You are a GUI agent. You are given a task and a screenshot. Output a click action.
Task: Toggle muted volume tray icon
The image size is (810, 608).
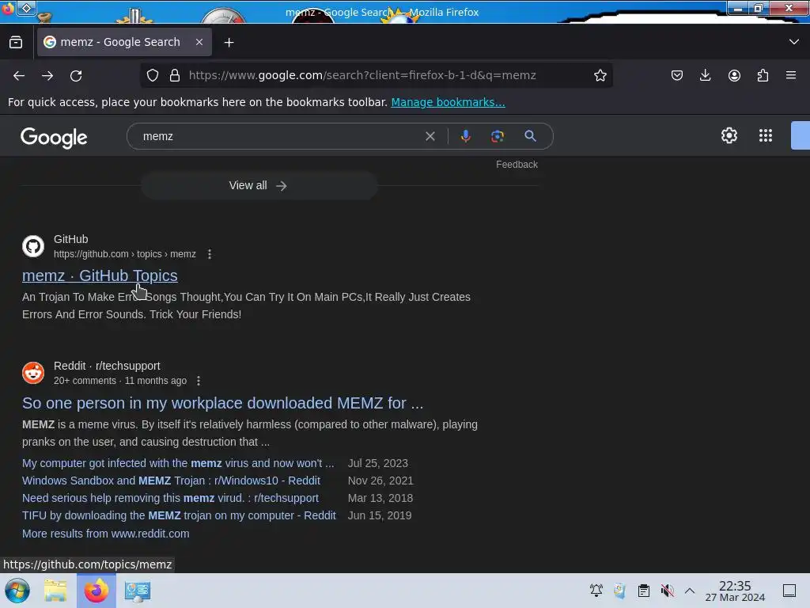667,591
